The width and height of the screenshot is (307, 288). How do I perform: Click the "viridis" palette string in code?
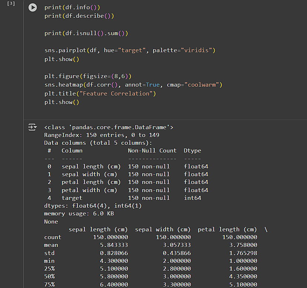(197, 50)
